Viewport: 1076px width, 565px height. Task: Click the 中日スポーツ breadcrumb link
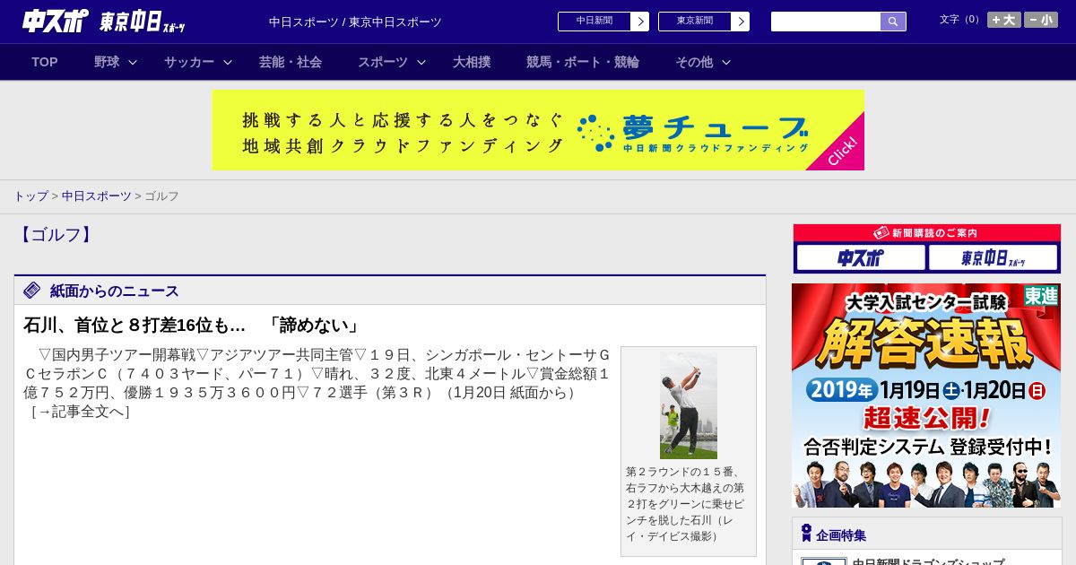(x=96, y=196)
